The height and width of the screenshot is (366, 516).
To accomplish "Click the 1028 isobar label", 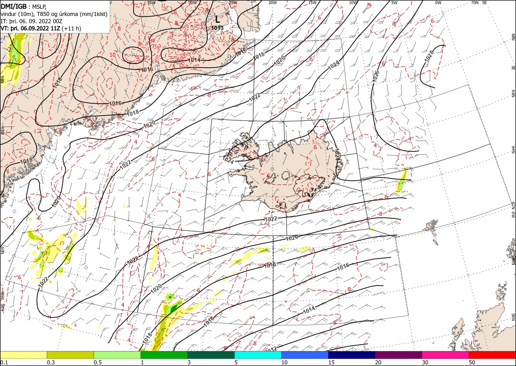I will pyautogui.click(x=429, y=55).
